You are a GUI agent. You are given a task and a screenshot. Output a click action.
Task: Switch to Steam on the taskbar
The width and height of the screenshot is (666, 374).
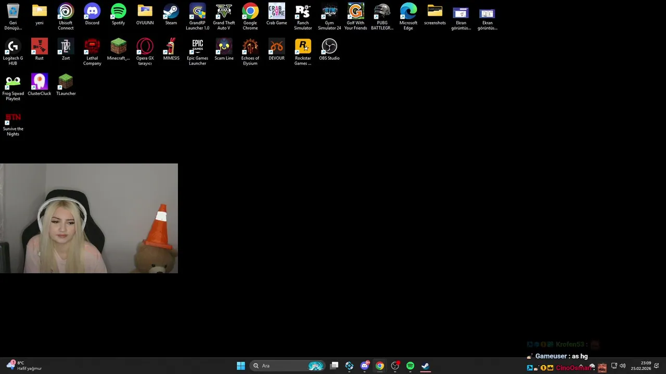(425, 366)
